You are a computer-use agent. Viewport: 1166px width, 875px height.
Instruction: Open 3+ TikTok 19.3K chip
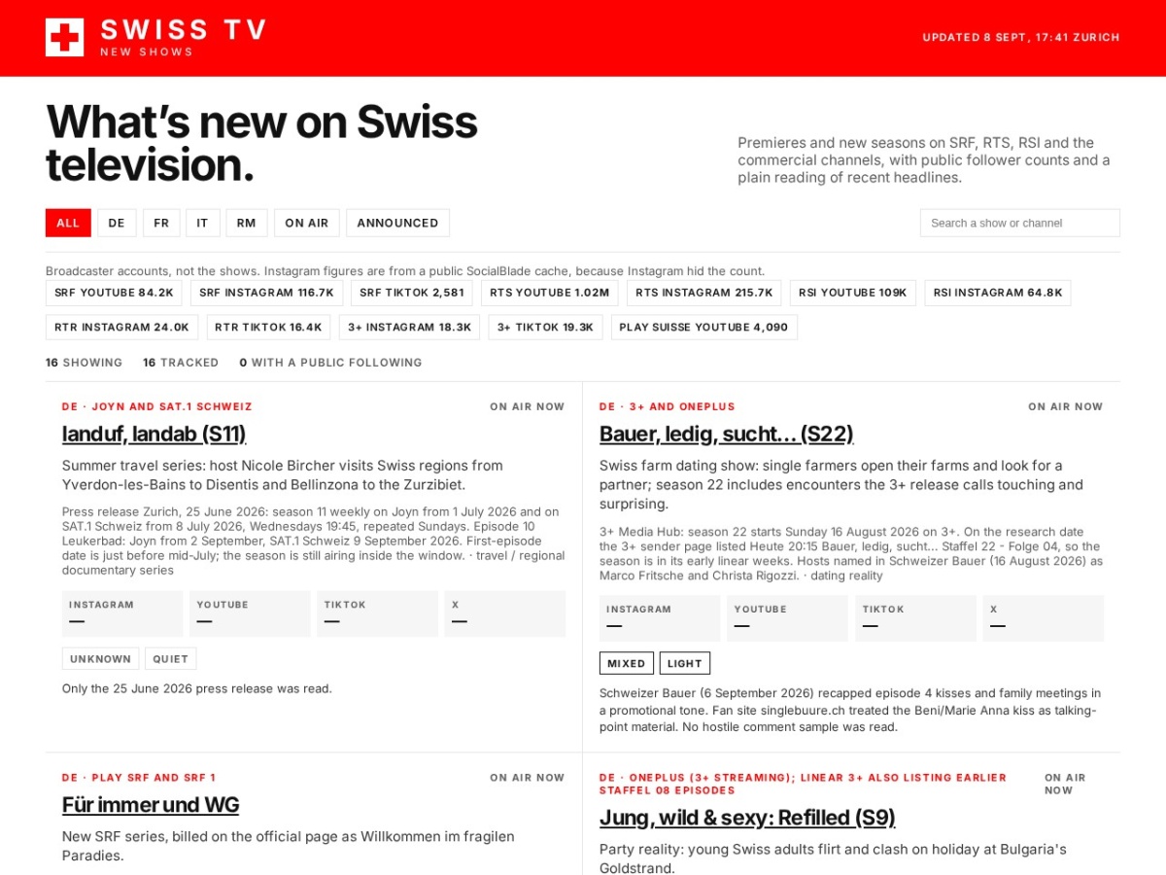click(x=545, y=328)
